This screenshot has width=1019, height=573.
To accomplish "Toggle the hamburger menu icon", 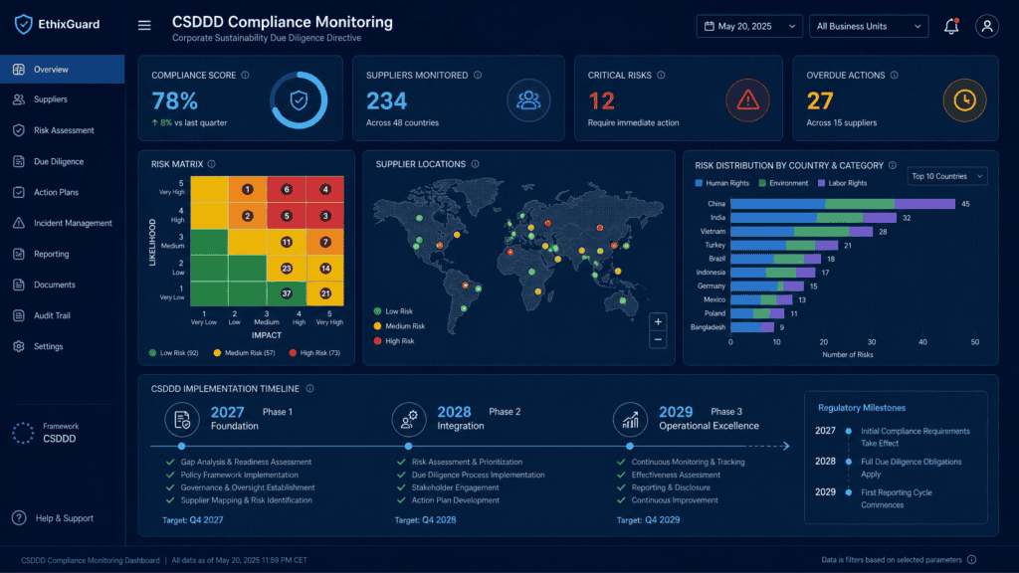I will point(144,25).
